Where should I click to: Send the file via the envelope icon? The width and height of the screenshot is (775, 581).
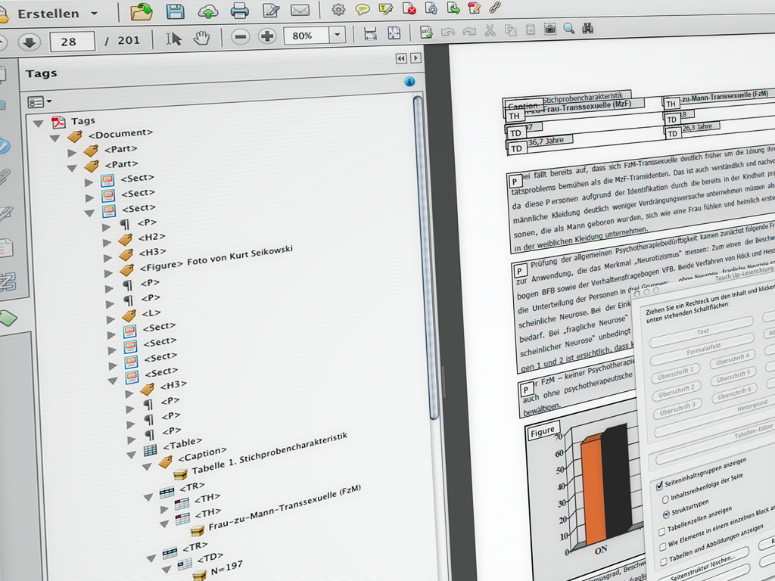[x=300, y=9]
